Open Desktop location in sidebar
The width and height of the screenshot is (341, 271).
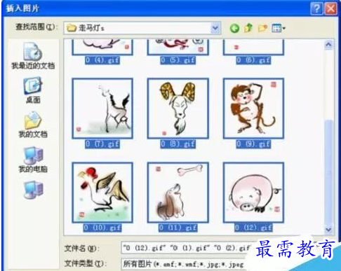[x=33, y=90]
